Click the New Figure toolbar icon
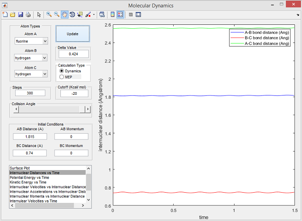 point(5,14)
